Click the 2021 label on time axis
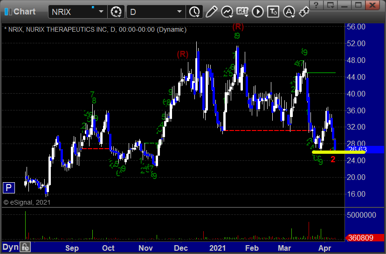386x254 pixels. click(218, 248)
